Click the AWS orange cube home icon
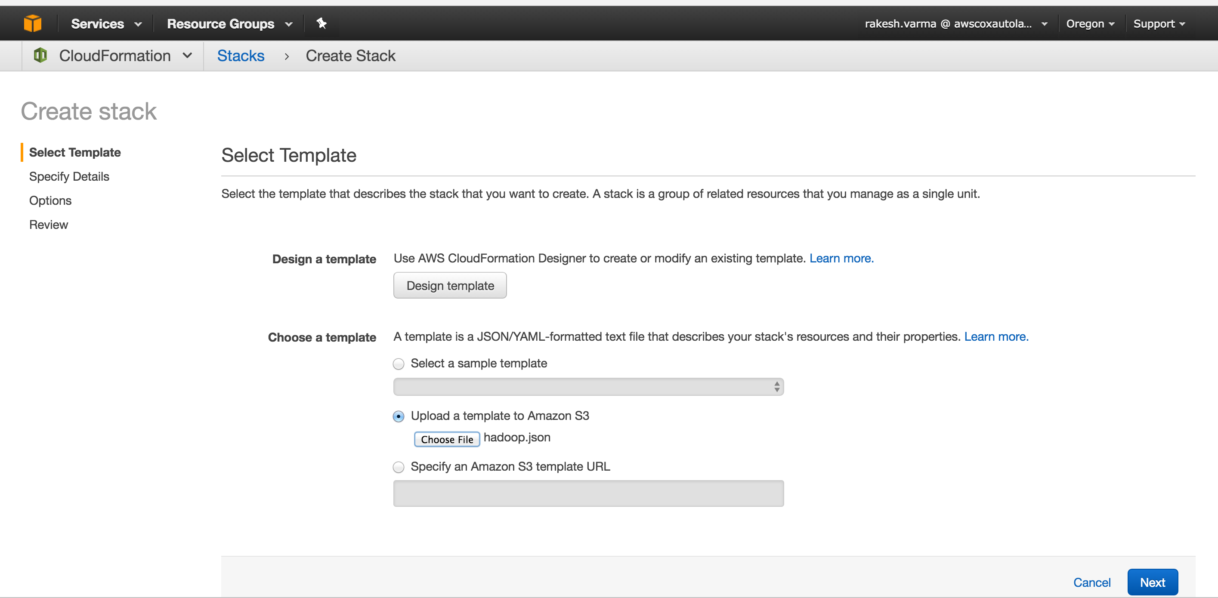Image resolution: width=1218 pixels, height=598 pixels. (32, 23)
